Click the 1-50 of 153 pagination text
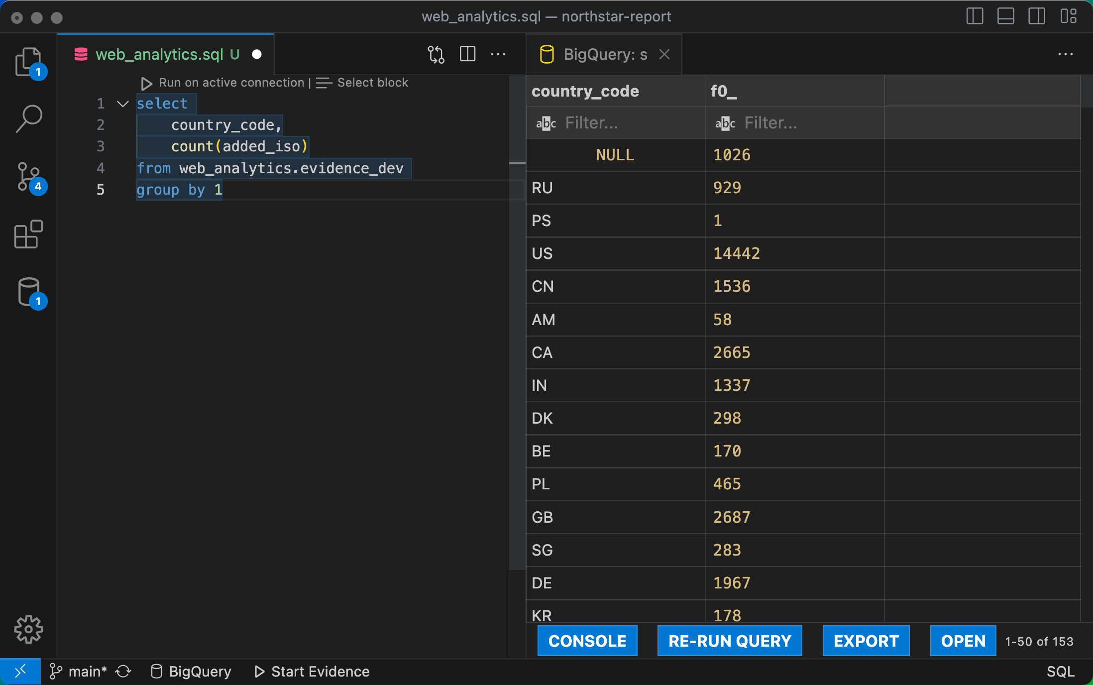The width and height of the screenshot is (1093, 685). 1039,642
